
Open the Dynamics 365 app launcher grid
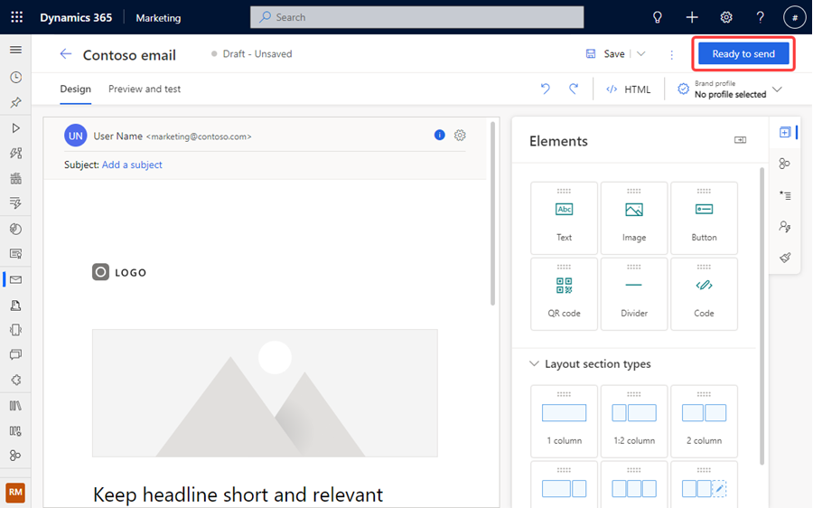(16, 17)
